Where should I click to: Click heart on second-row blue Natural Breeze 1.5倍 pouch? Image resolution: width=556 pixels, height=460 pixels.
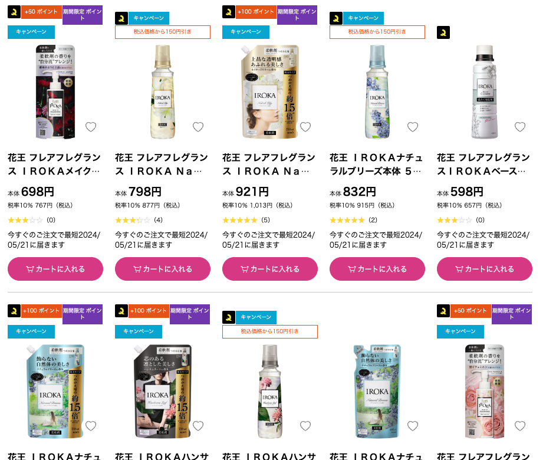pyautogui.click(x=91, y=426)
